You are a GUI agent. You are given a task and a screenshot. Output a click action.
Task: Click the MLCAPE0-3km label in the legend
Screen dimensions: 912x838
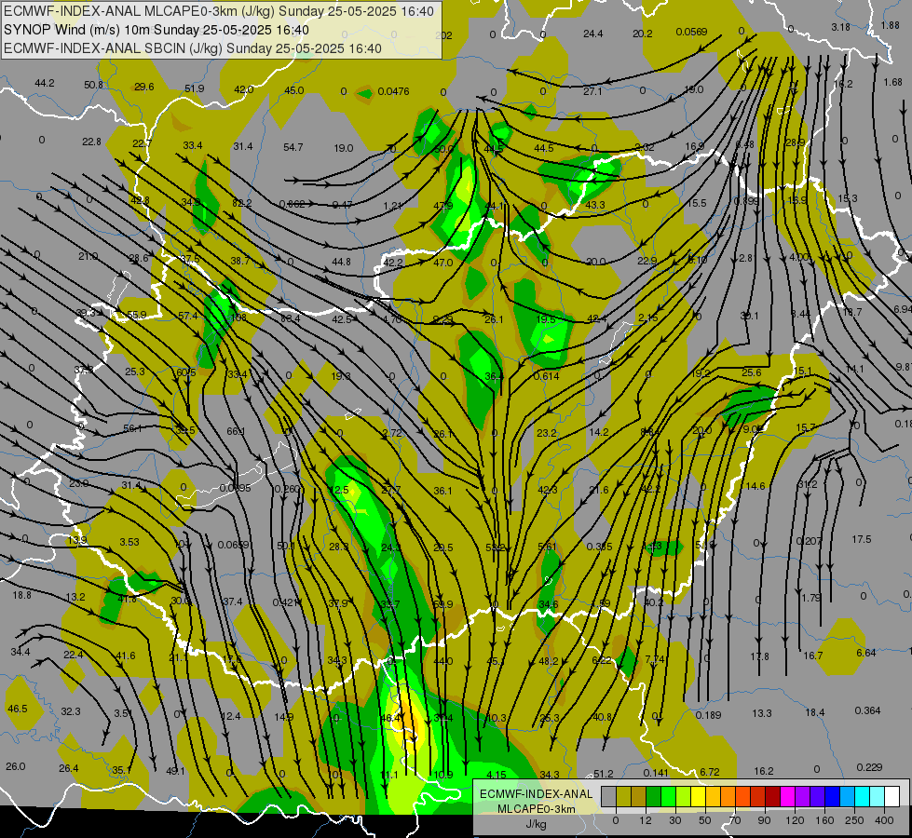pos(536,809)
